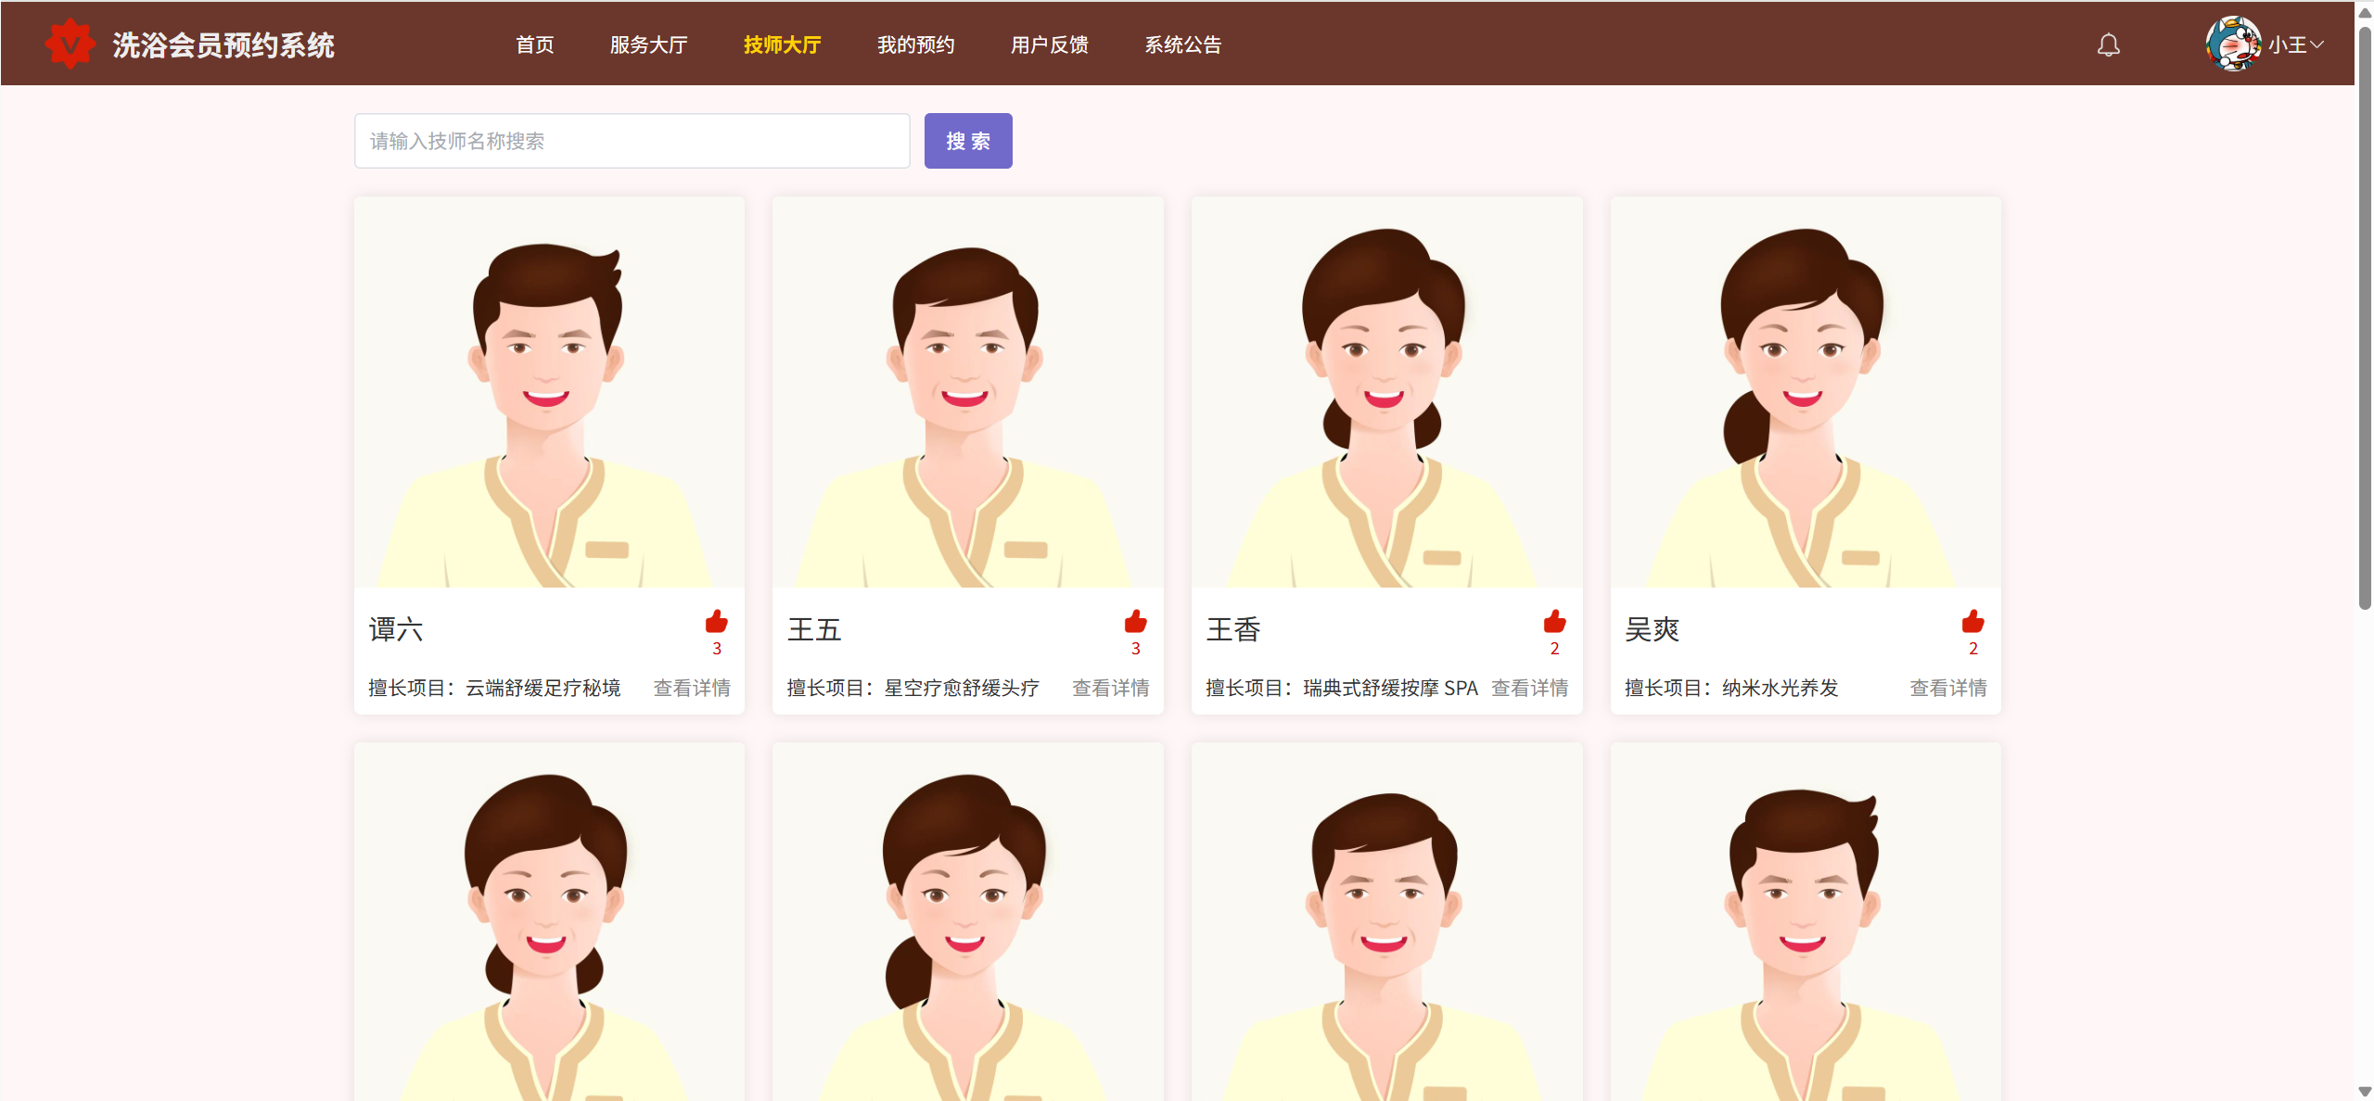Image resolution: width=2374 pixels, height=1101 pixels.
Task: Open 服务大厅 navigation tab
Action: 648,44
